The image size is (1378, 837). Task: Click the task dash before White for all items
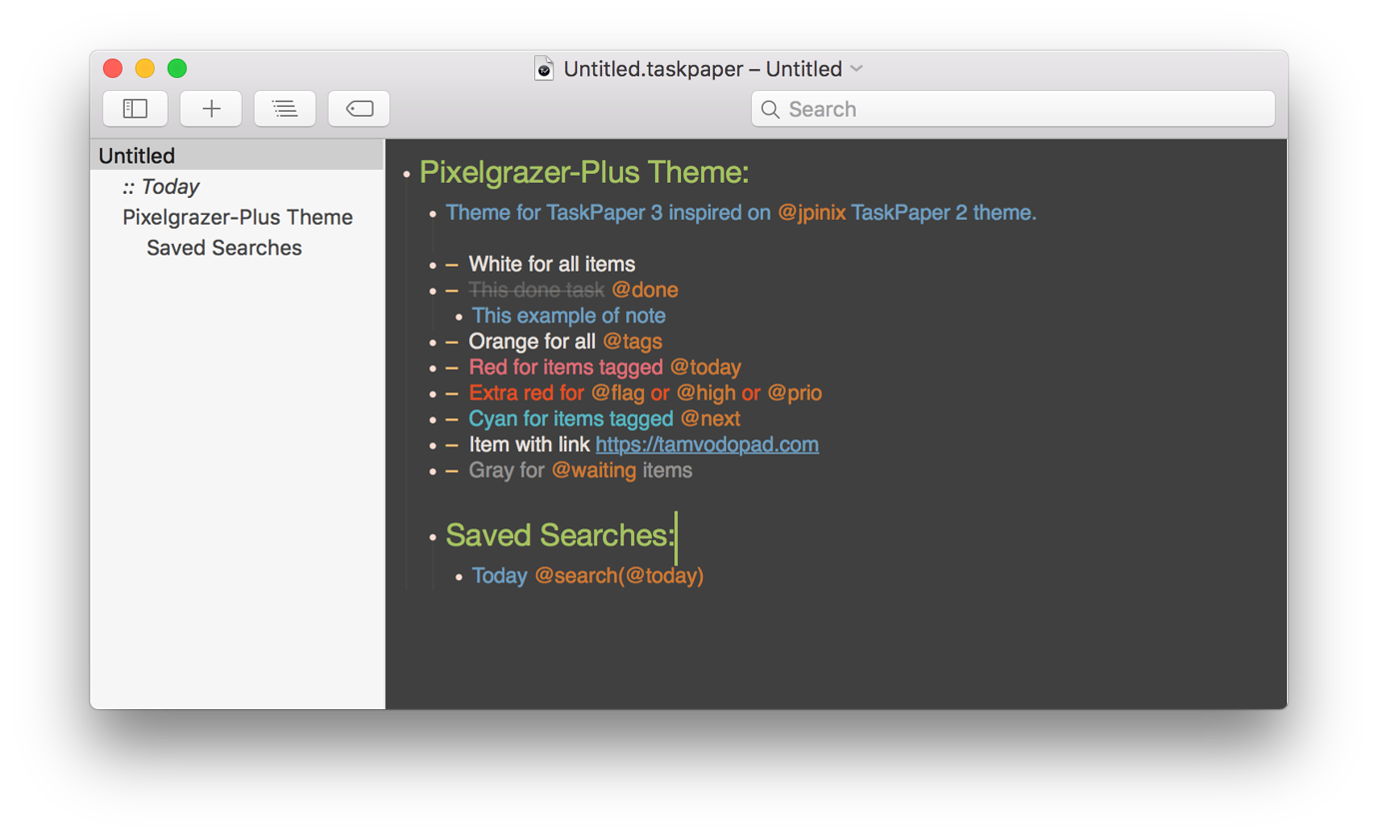click(x=452, y=265)
